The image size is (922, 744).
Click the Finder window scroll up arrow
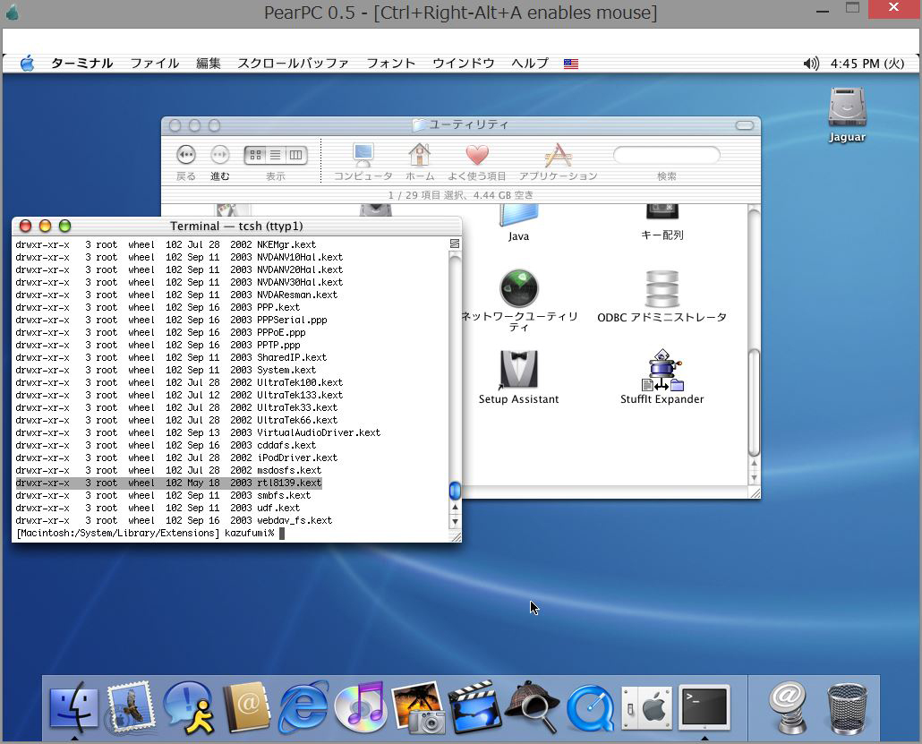click(754, 464)
